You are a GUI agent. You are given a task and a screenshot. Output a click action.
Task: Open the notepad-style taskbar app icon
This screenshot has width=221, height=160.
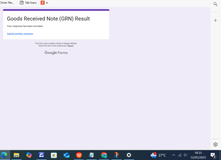[91, 155]
